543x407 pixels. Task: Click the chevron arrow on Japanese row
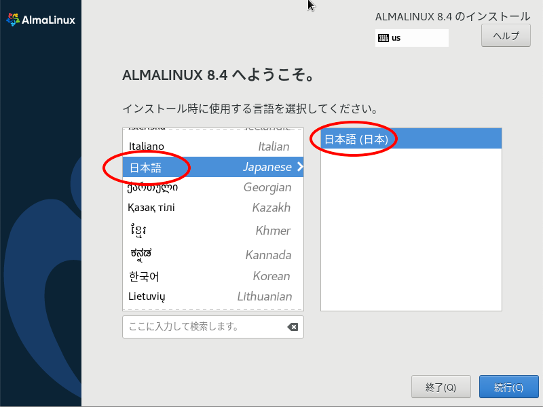[300, 167]
